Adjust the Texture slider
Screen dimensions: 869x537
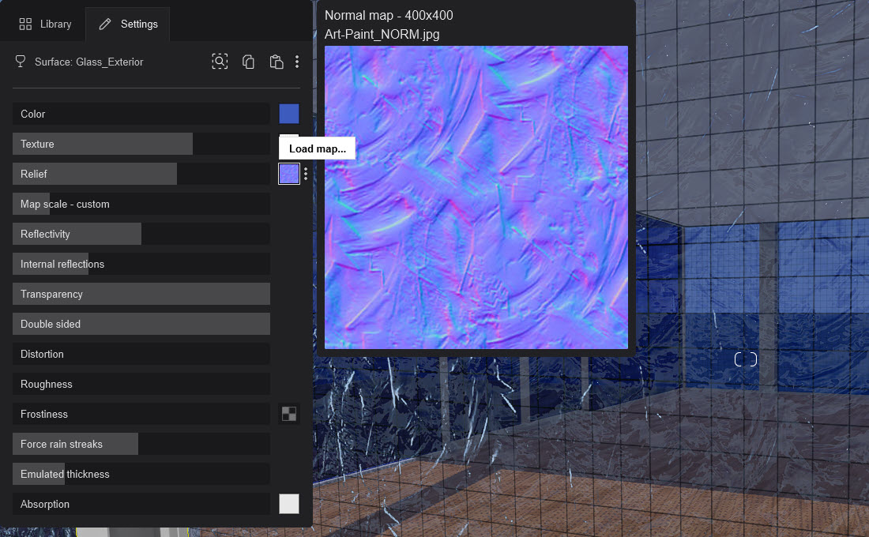pyautogui.click(x=141, y=144)
